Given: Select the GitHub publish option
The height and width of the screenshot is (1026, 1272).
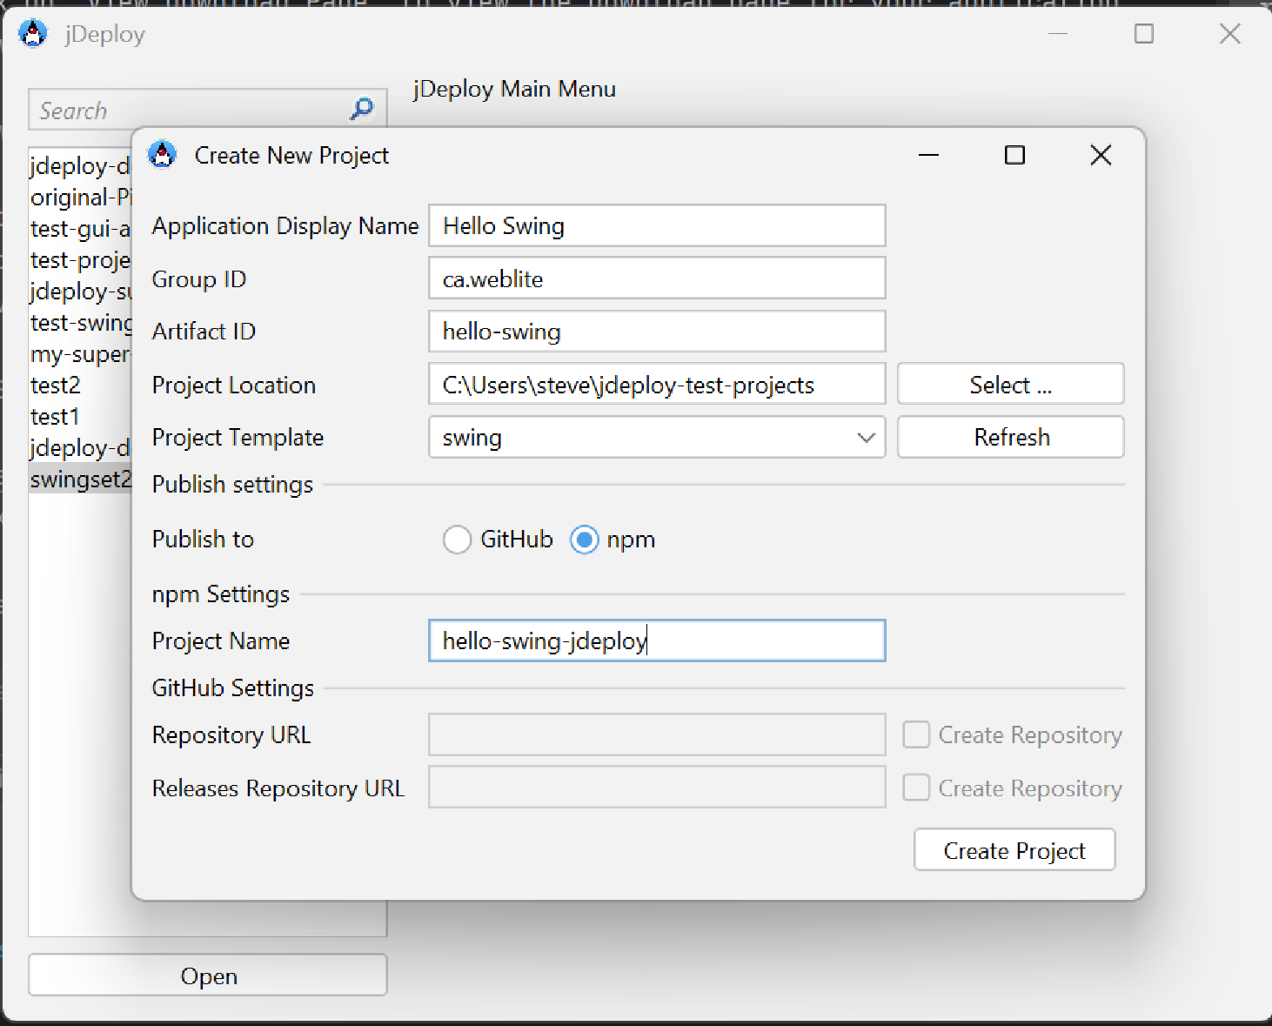Looking at the screenshot, I should point(457,540).
